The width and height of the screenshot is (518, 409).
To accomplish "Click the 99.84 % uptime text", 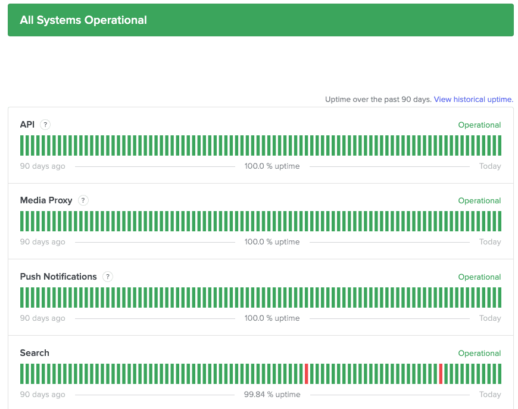I will point(272,395).
